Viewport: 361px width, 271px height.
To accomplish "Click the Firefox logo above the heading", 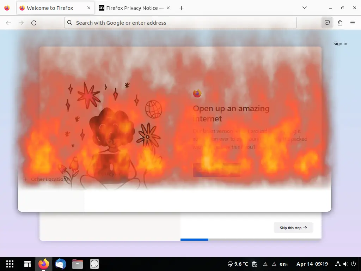I will point(197,93).
